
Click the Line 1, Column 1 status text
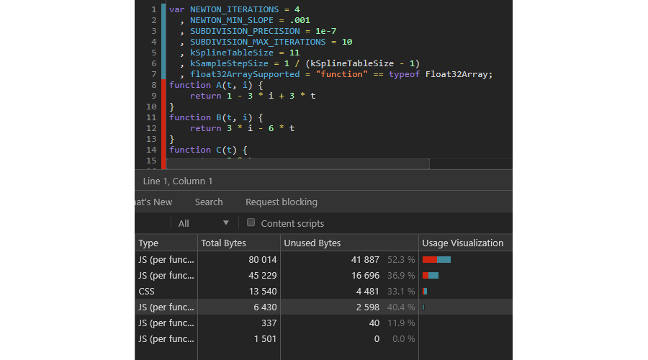[178, 181]
